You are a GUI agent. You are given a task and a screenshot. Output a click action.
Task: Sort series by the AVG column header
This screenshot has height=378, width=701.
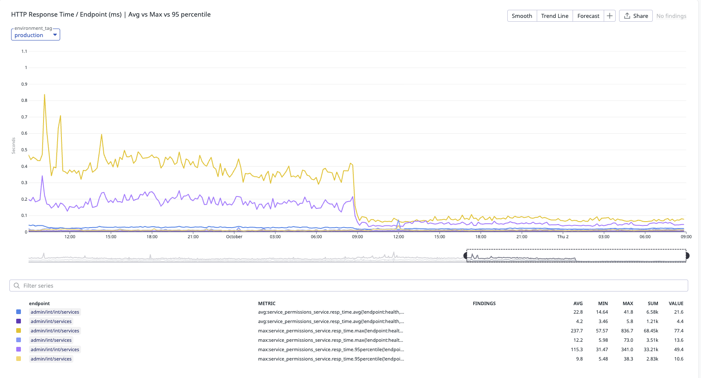(578, 303)
